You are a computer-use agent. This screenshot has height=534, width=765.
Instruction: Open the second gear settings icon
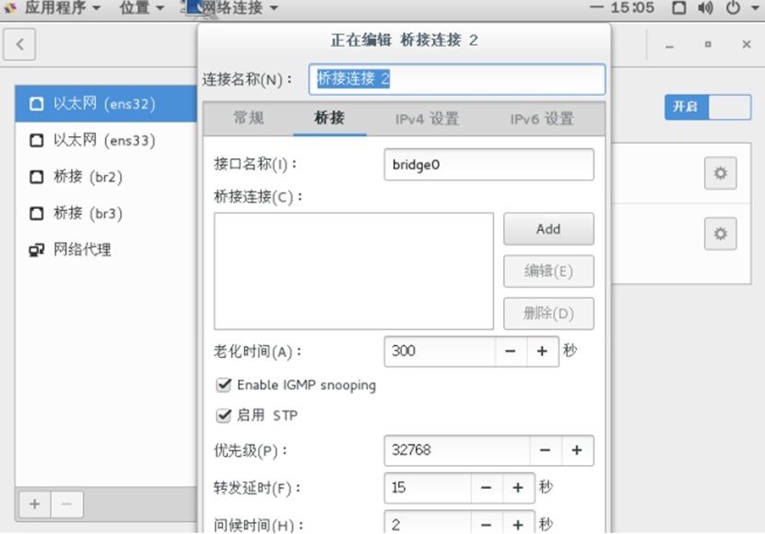(x=720, y=234)
